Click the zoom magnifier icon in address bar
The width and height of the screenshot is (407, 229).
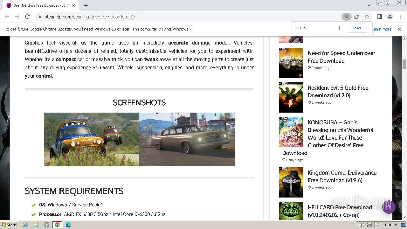346,17
